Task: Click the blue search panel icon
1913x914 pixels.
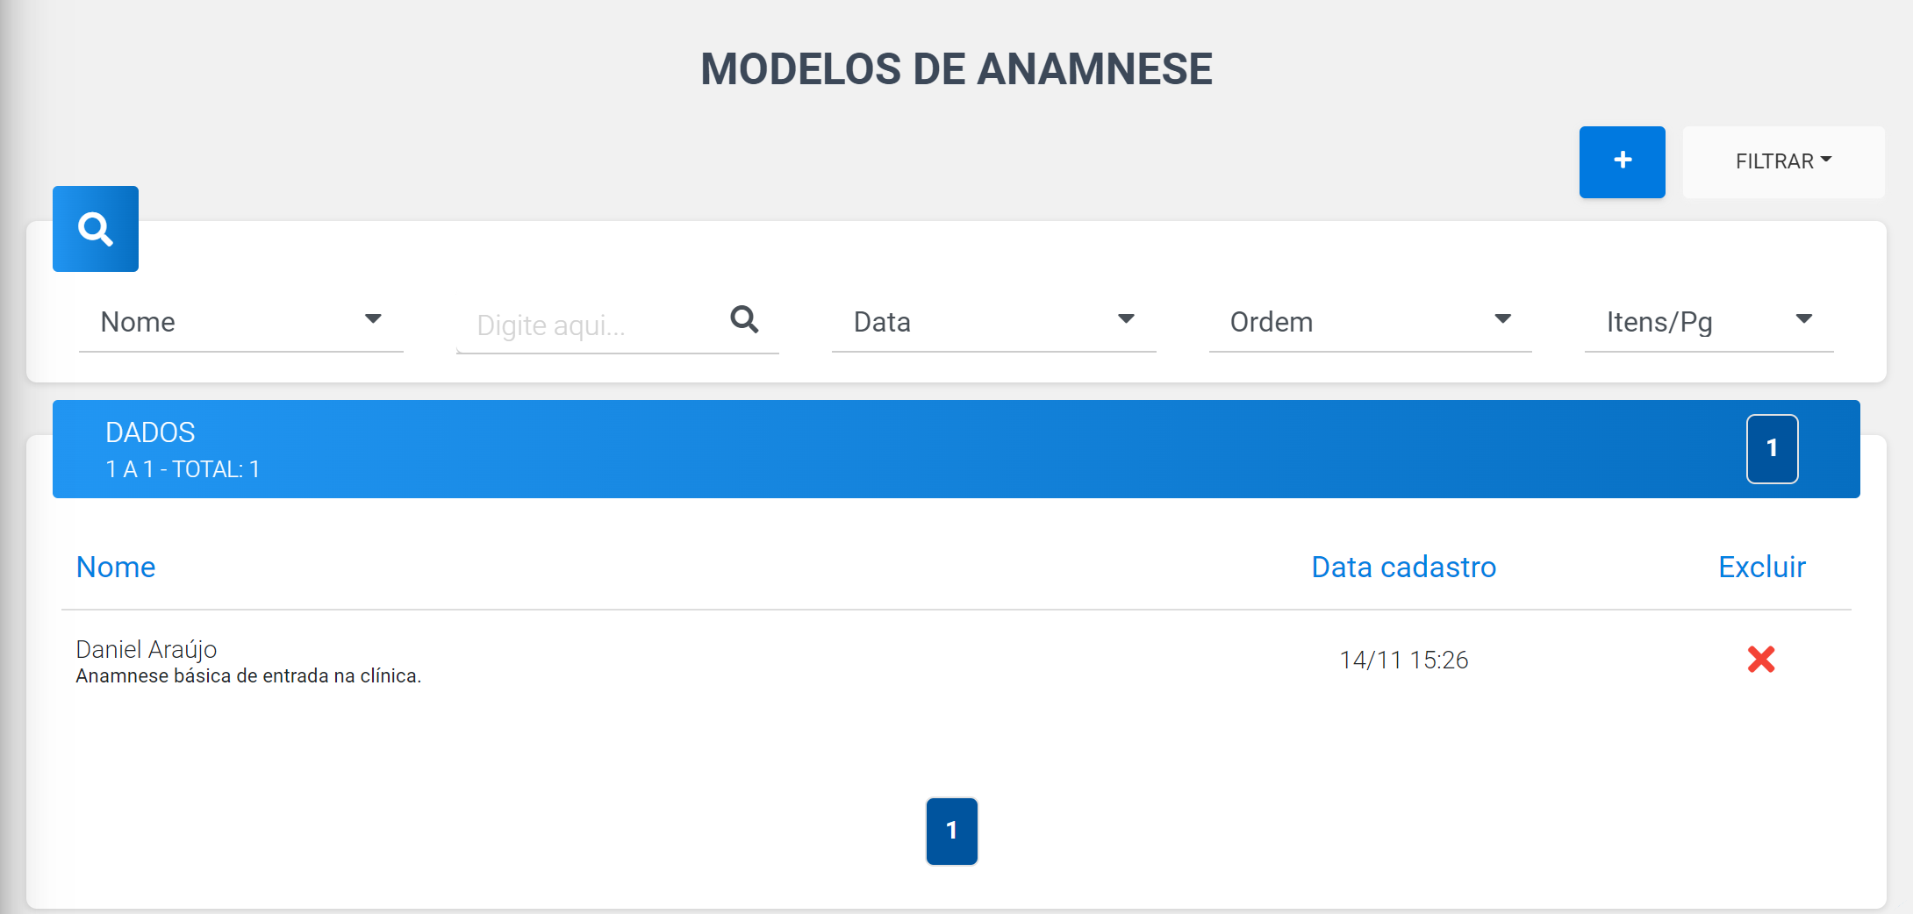Action: click(x=96, y=229)
